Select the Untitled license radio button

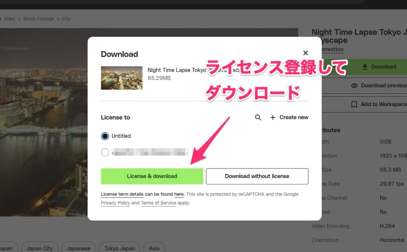click(x=105, y=136)
